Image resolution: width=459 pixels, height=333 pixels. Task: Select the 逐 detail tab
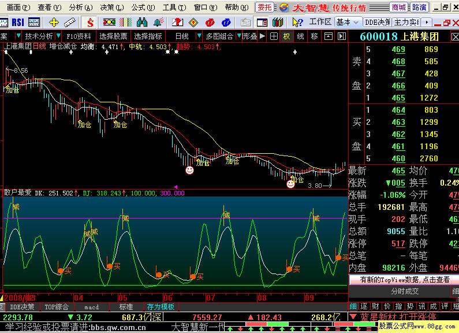click(x=364, y=306)
